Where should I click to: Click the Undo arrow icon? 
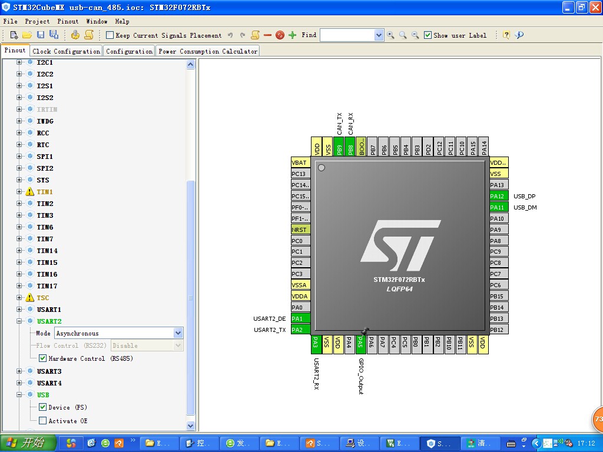(230, 35)
